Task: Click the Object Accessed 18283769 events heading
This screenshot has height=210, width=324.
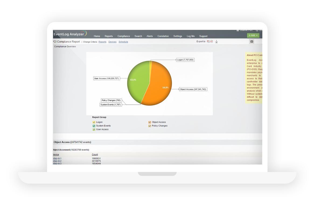Action: (71, 150)
